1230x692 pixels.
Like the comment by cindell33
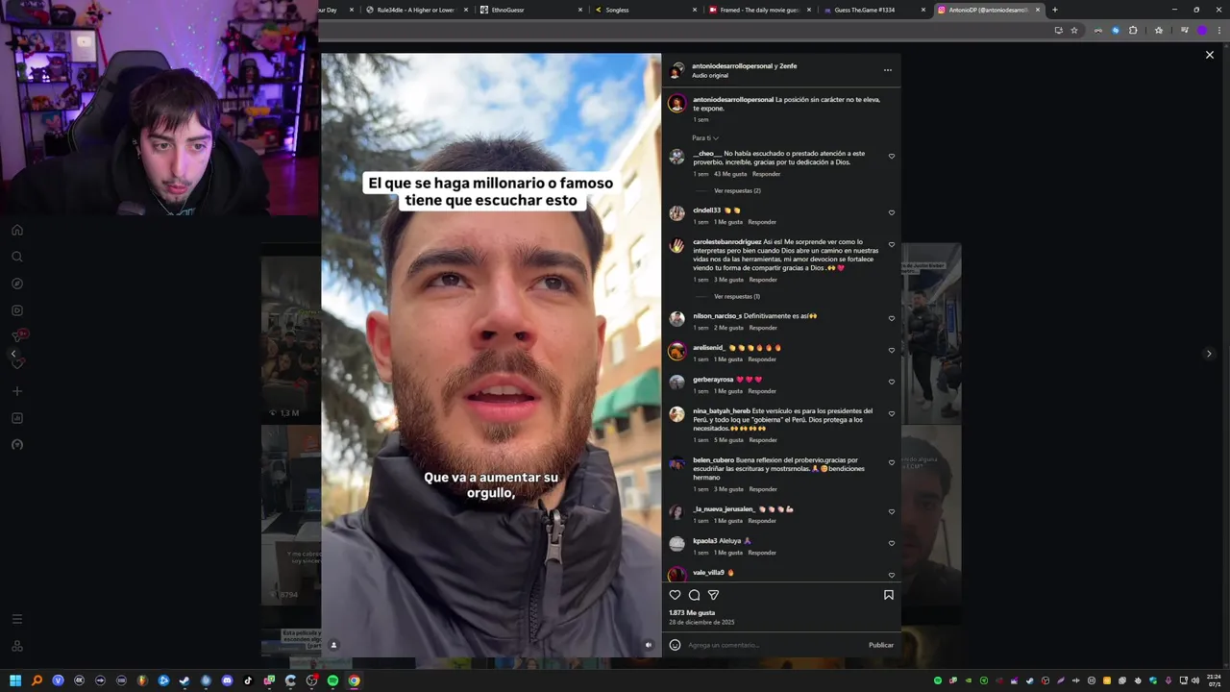(x=891, y=212)
